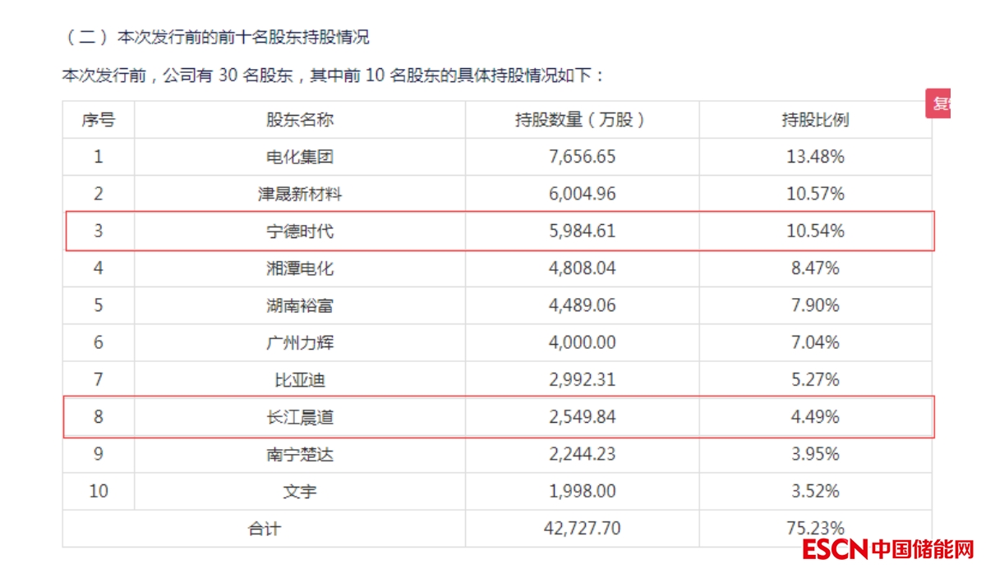Click the ESCN 中国储能网 watermark logo
Screen dimensions: 995x573
888,549
